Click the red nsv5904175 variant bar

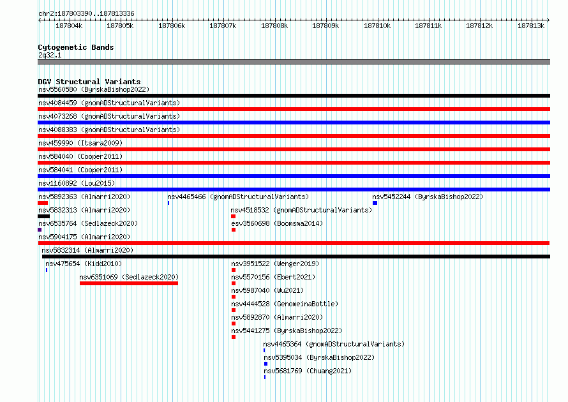(294, 243)
